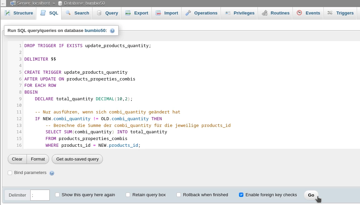The image size is (360, 205).
Task: Click line number 10 in gutter
Action: pos(19,105)
